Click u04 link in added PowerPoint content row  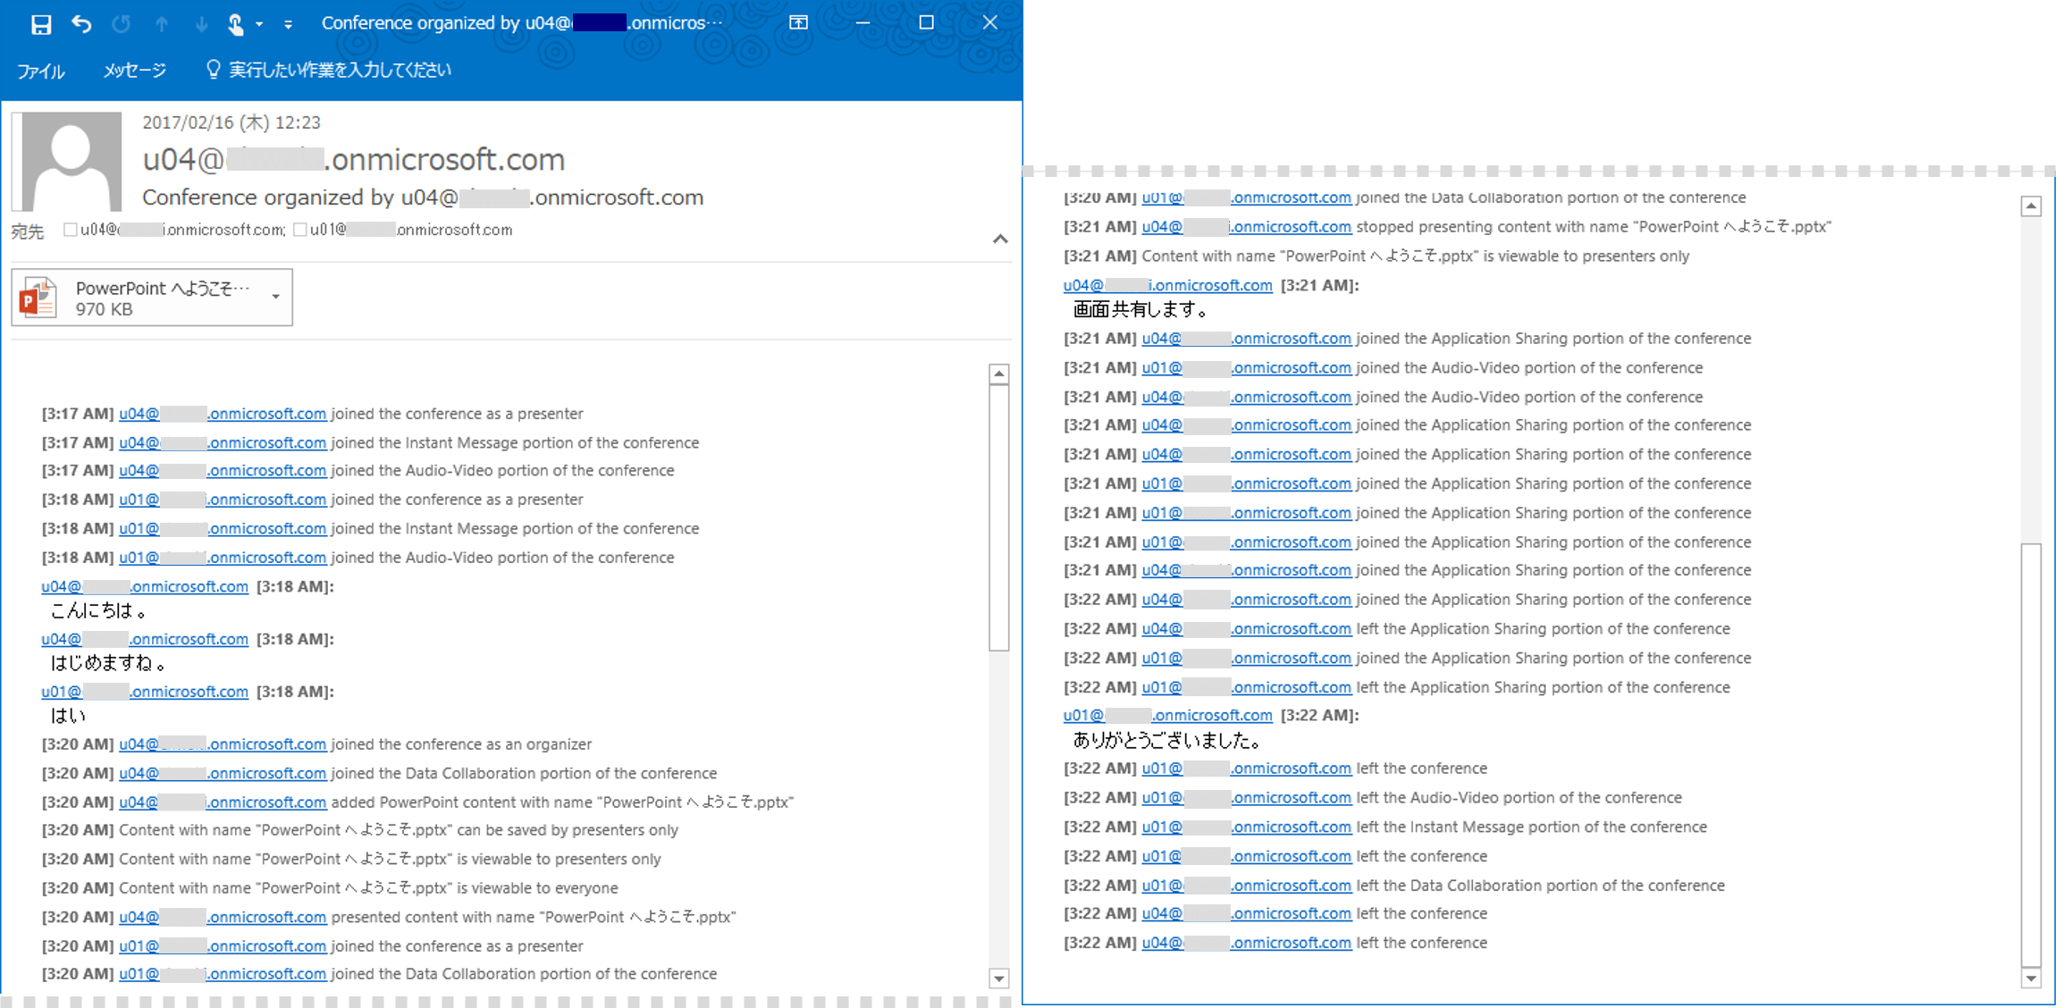click(x=223, y=802)
